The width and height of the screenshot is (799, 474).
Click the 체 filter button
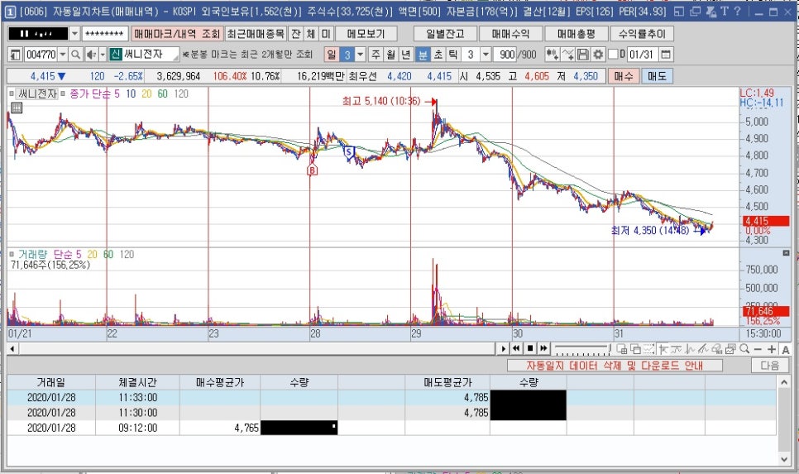coord(311,34)
